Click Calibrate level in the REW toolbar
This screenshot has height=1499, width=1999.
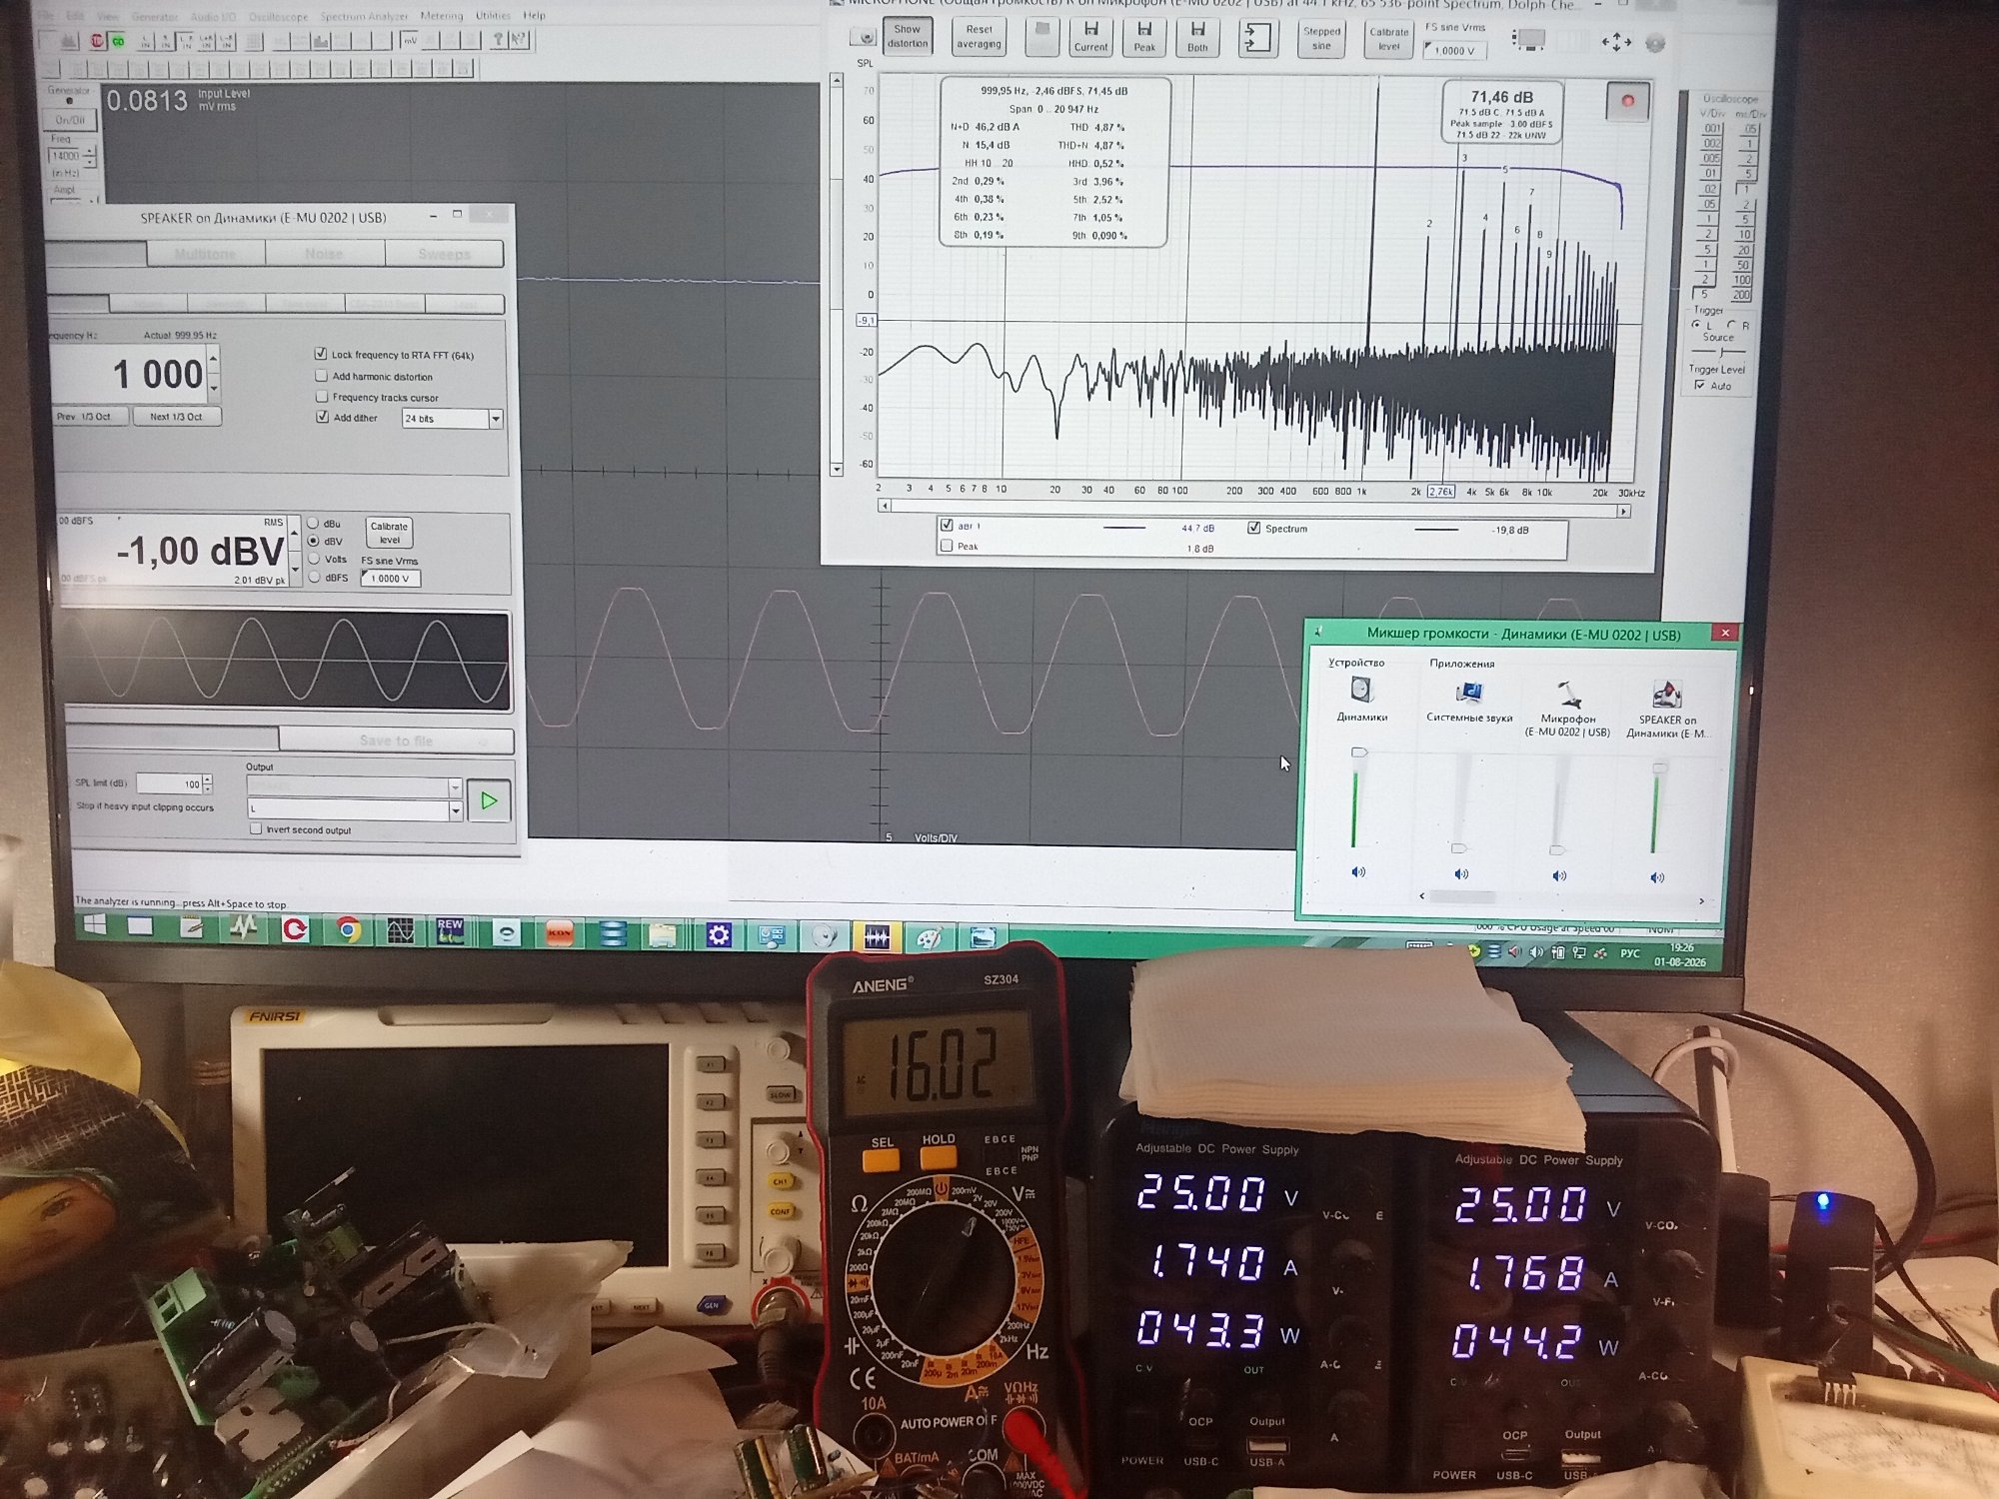pyautogui.click(x=1388, y=39)
